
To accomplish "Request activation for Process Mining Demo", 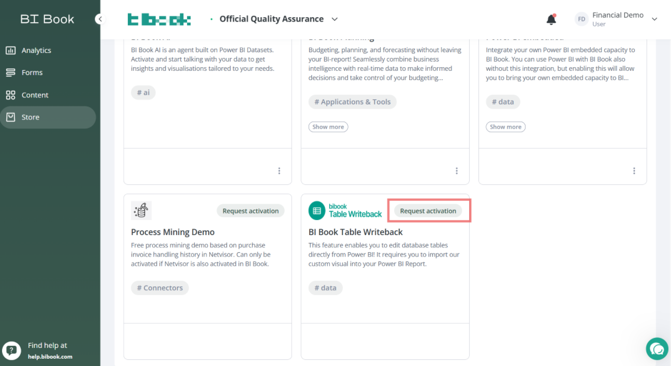I will [x=251, y=211].
